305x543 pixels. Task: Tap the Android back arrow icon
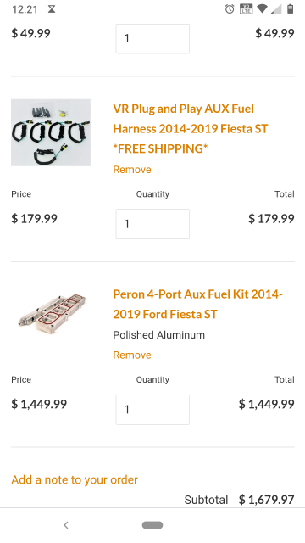coord(66,525)
